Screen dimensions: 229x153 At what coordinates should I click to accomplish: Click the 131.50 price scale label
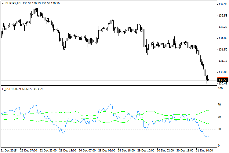(222, 50)
